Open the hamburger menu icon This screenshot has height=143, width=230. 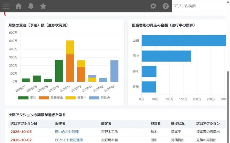pos(6,6)
